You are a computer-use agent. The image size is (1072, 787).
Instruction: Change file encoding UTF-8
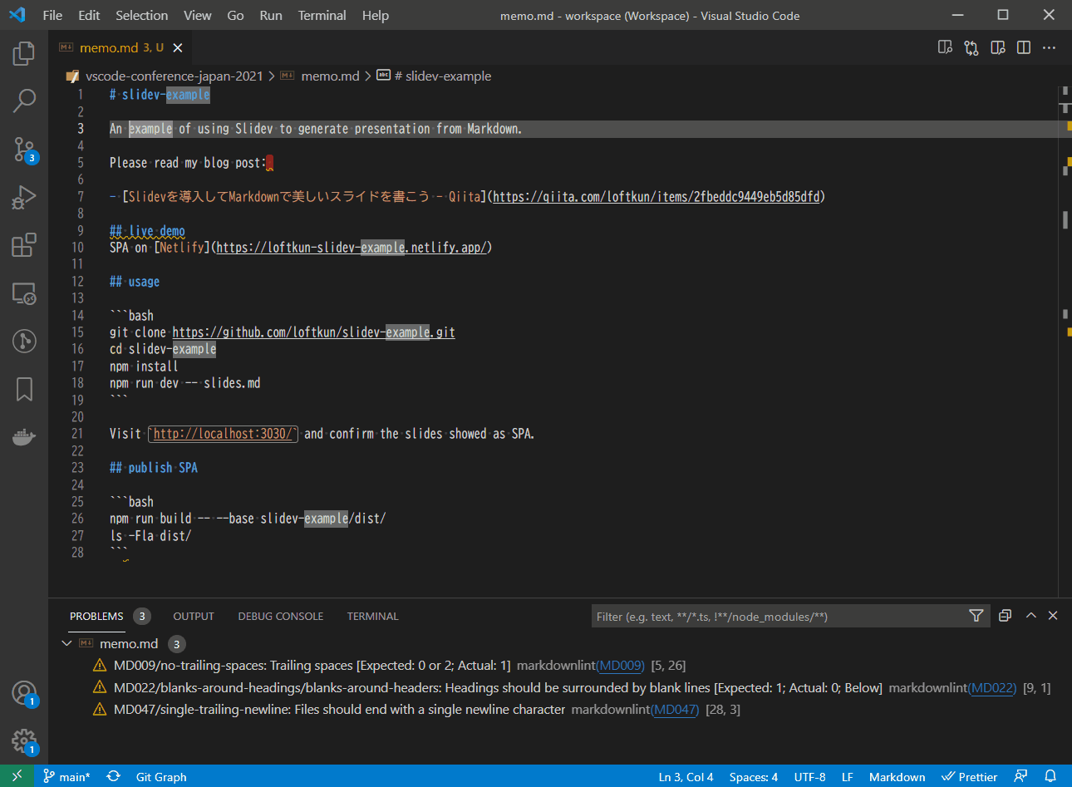(809, 776)
